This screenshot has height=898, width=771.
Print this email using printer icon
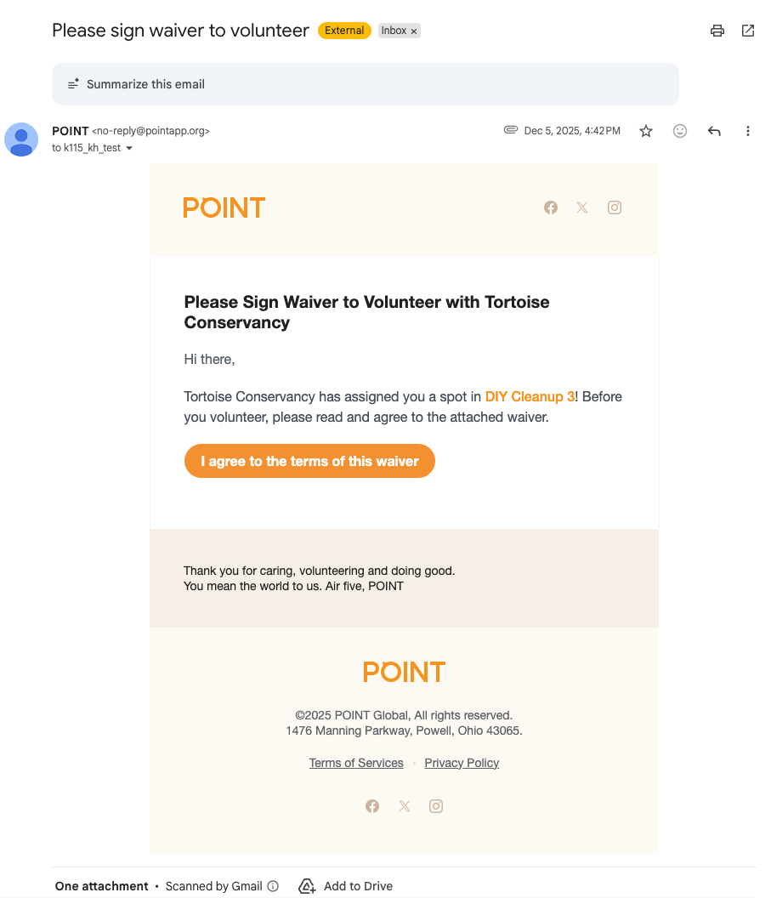click(x=717, y=31)
